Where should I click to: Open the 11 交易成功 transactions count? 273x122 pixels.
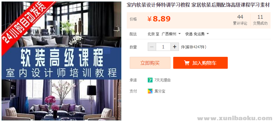(260, 20)
